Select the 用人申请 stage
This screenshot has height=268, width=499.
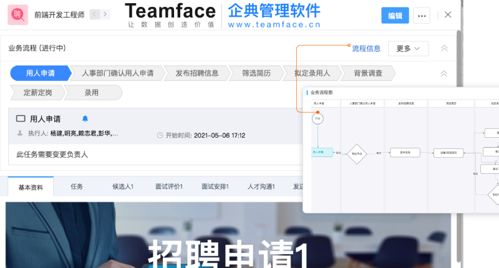(41, 73)
